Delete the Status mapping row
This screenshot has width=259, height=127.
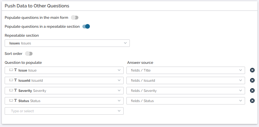point(252,101)
